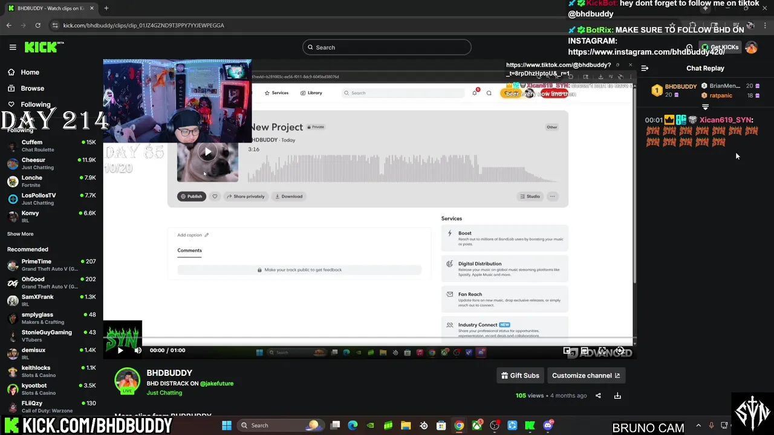Viewport: 774px width, 435px height.
Task: Open Cheesur's channel from Following list
Action: click(51, 163)
